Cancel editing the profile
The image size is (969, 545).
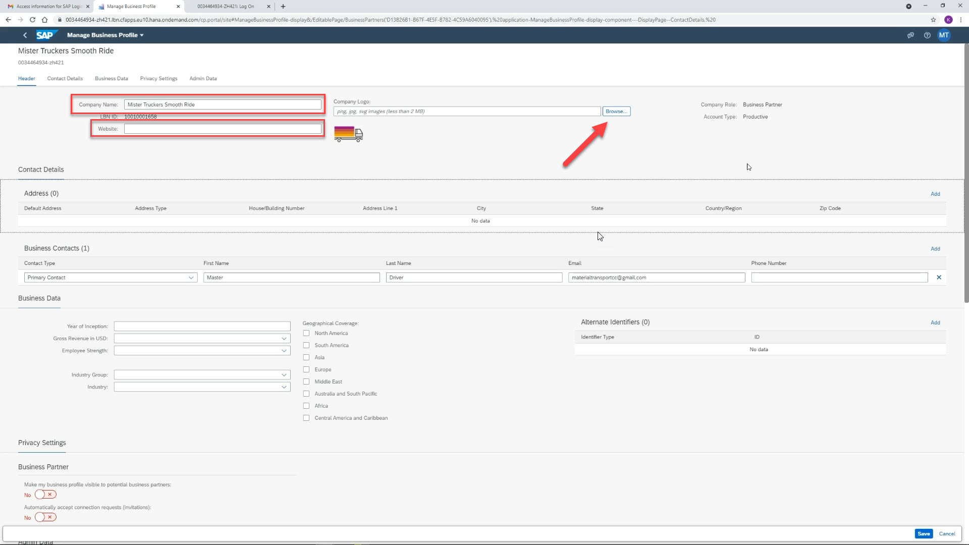[x=947, y=534]
